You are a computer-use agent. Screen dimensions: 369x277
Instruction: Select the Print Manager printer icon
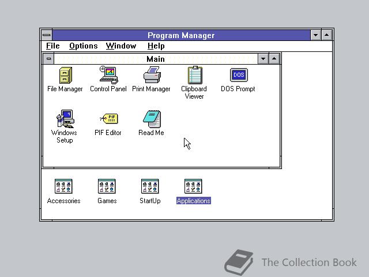pyautogui.click(x=152, y=75)
